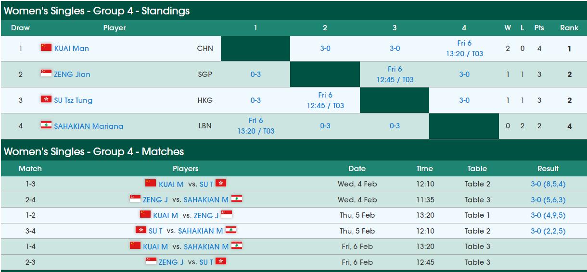Open SAHAKIAN Mariana player link in standings
This screenshot has width=587, height=272.
pyautogui.click(x=89, y=126)
